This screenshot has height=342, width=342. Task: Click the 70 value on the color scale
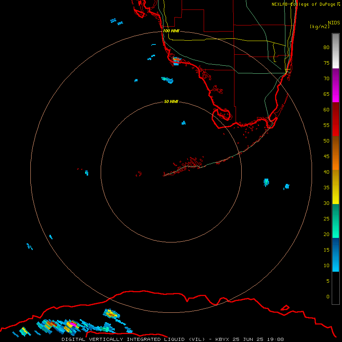click(326, 79)
